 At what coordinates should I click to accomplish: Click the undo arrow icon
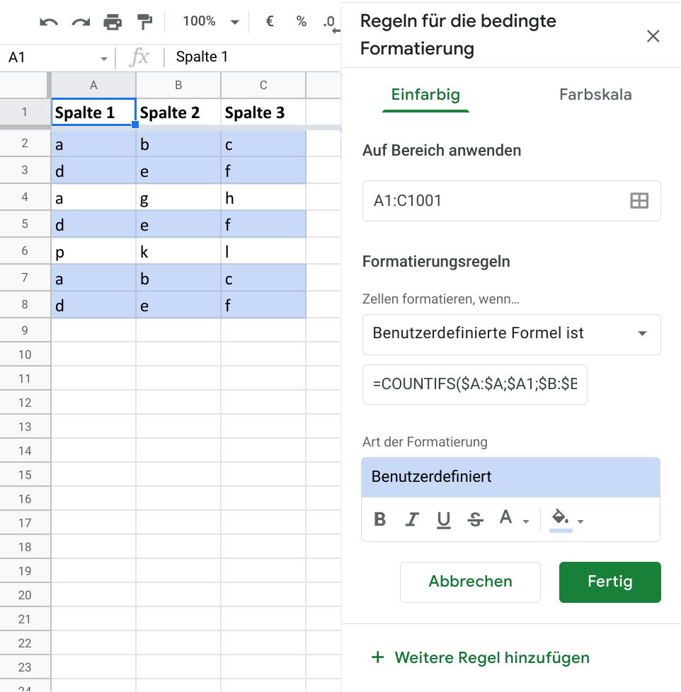click(x=49, y=22)
